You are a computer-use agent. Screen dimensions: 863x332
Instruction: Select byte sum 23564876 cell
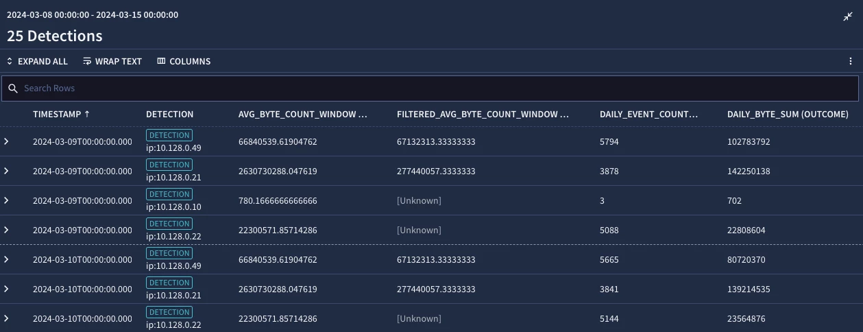point(746,319)
